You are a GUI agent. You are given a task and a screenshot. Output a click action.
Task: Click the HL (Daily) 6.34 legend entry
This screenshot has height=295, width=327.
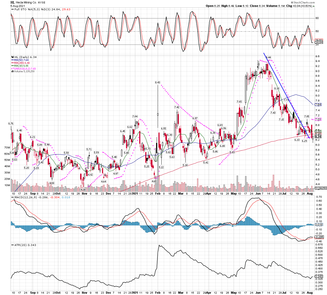[25, 57]
